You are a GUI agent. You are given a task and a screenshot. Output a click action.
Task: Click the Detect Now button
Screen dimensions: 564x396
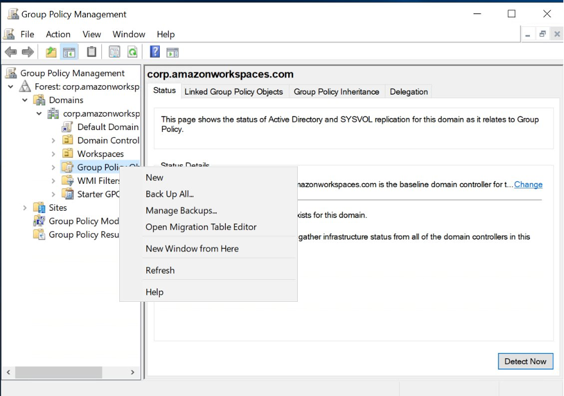(x=526, y=361)
